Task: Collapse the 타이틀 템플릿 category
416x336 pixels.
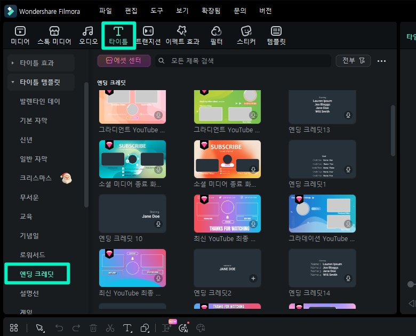Action: pos(13,82)
